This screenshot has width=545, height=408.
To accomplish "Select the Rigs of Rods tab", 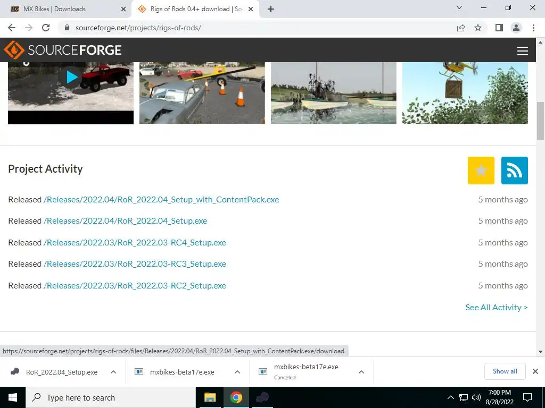I will click(x=195, y=9).
